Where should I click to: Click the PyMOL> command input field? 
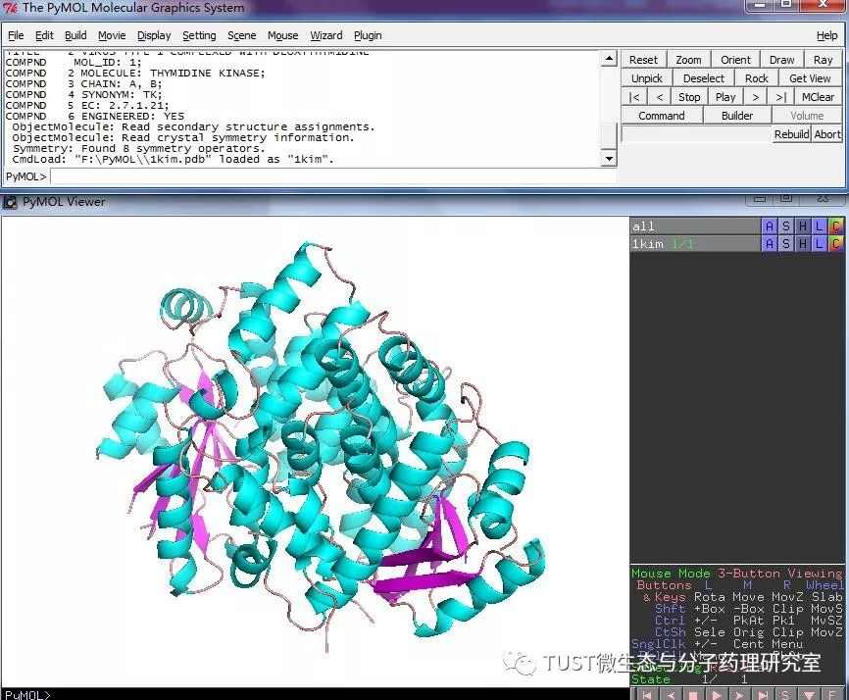[x=333, y=175]
